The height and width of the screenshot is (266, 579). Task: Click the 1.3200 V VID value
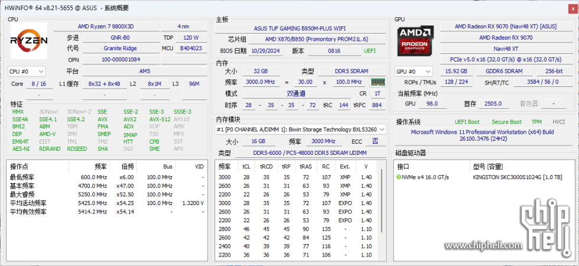click(x=193, y=203)
